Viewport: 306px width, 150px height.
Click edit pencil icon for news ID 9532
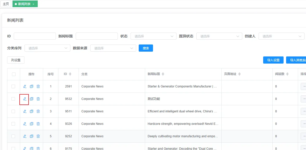pyautogui.click(x=25, y=99)
